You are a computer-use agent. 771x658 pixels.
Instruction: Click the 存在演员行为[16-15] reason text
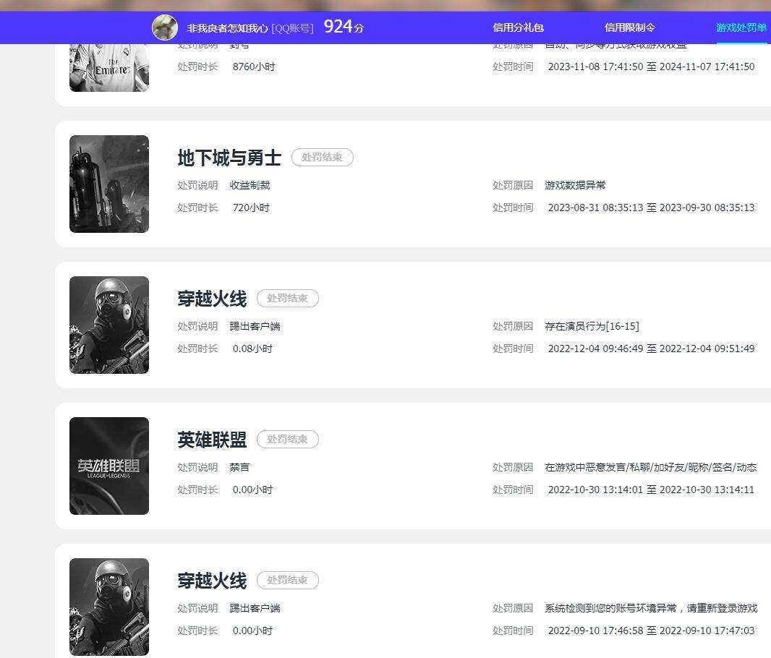pyautogui.click(x=592, y=326)
